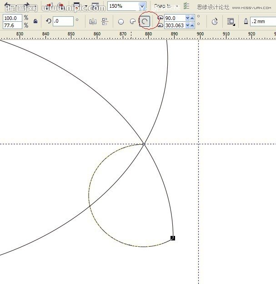The image size is (276, 284).
Task: Open the application launcher dropdown arrow
Action: pyautogui.click(x=85, y=6)
